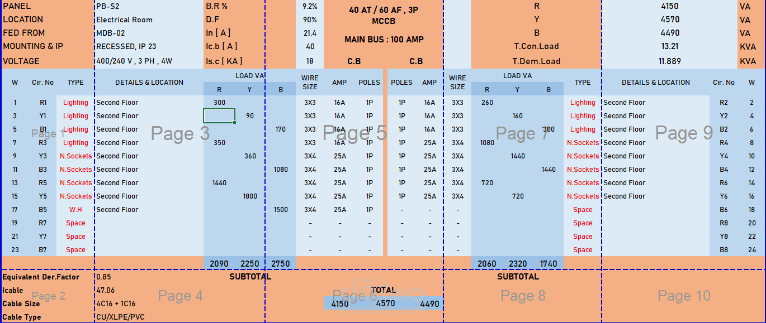This screenshot has height=323, width=766.
Task: Click the 1080 load value for circuit R4
Action: point(487,142)
